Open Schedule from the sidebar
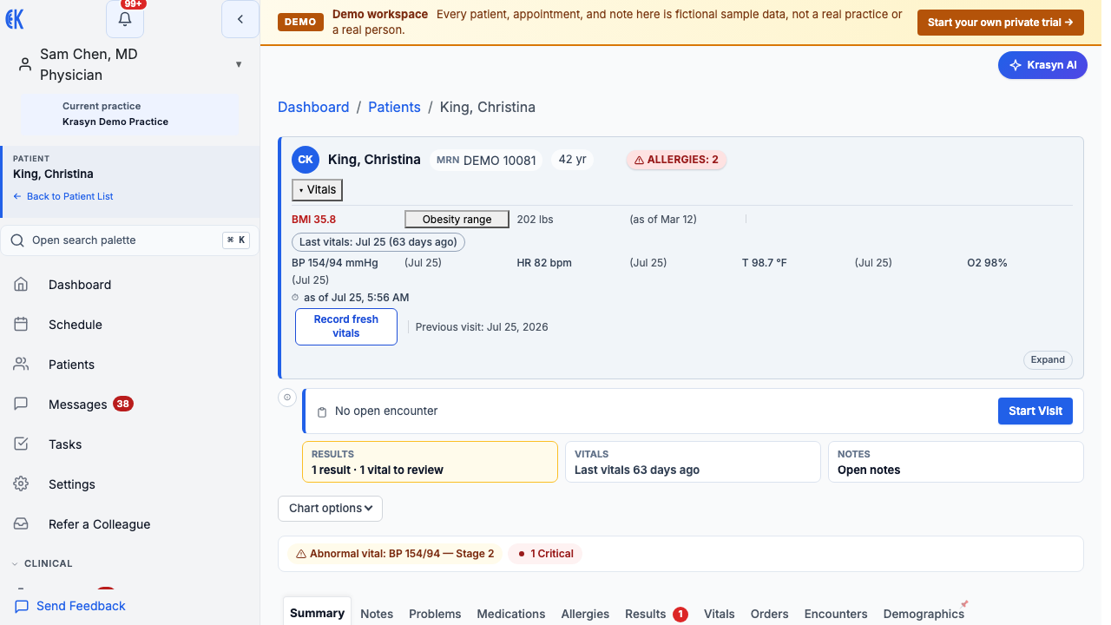Image resolution: width=1111 pixels, height=625 pixels. click(130, 325)
